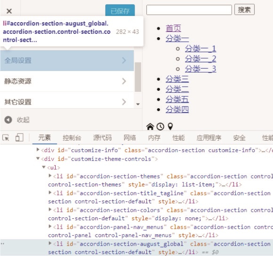Screen dimensions: 273x256
Task: Switch to the 性能 tab
Action: coord(178,138)
